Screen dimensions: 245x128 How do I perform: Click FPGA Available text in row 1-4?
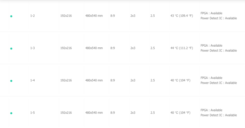[x=211, y=78]
